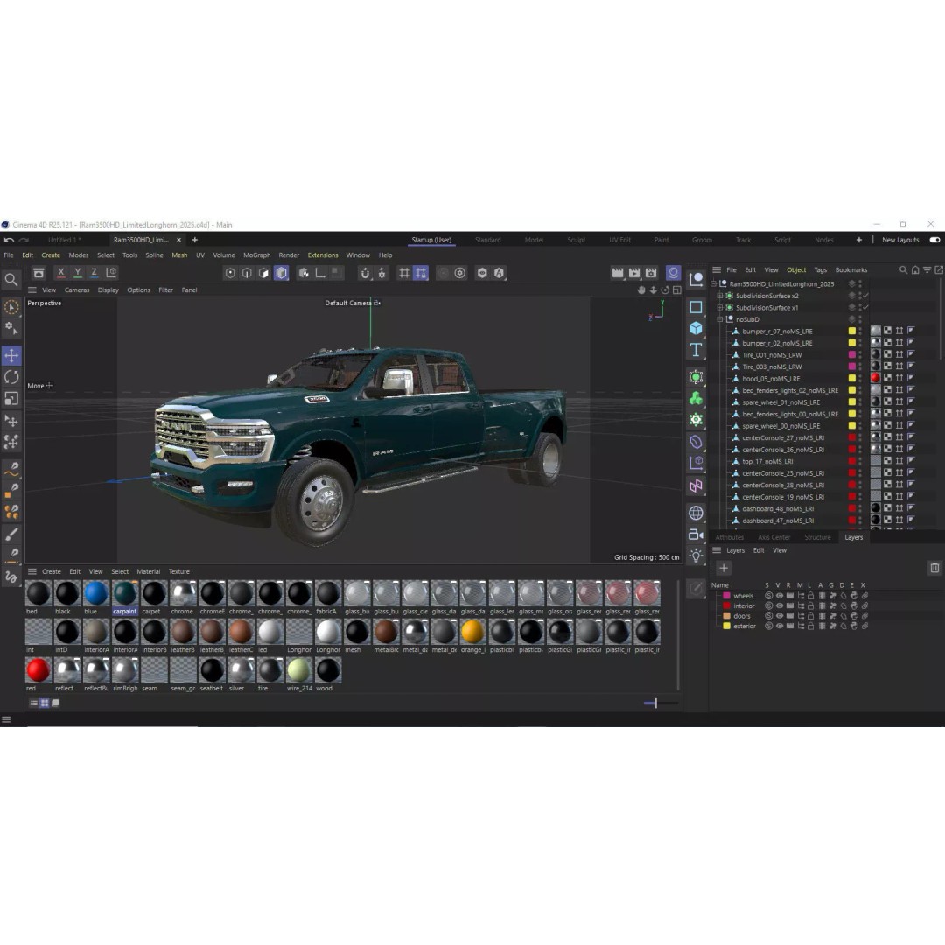
Task: Click the live selection tool icon
Action: tap(11, 307)
